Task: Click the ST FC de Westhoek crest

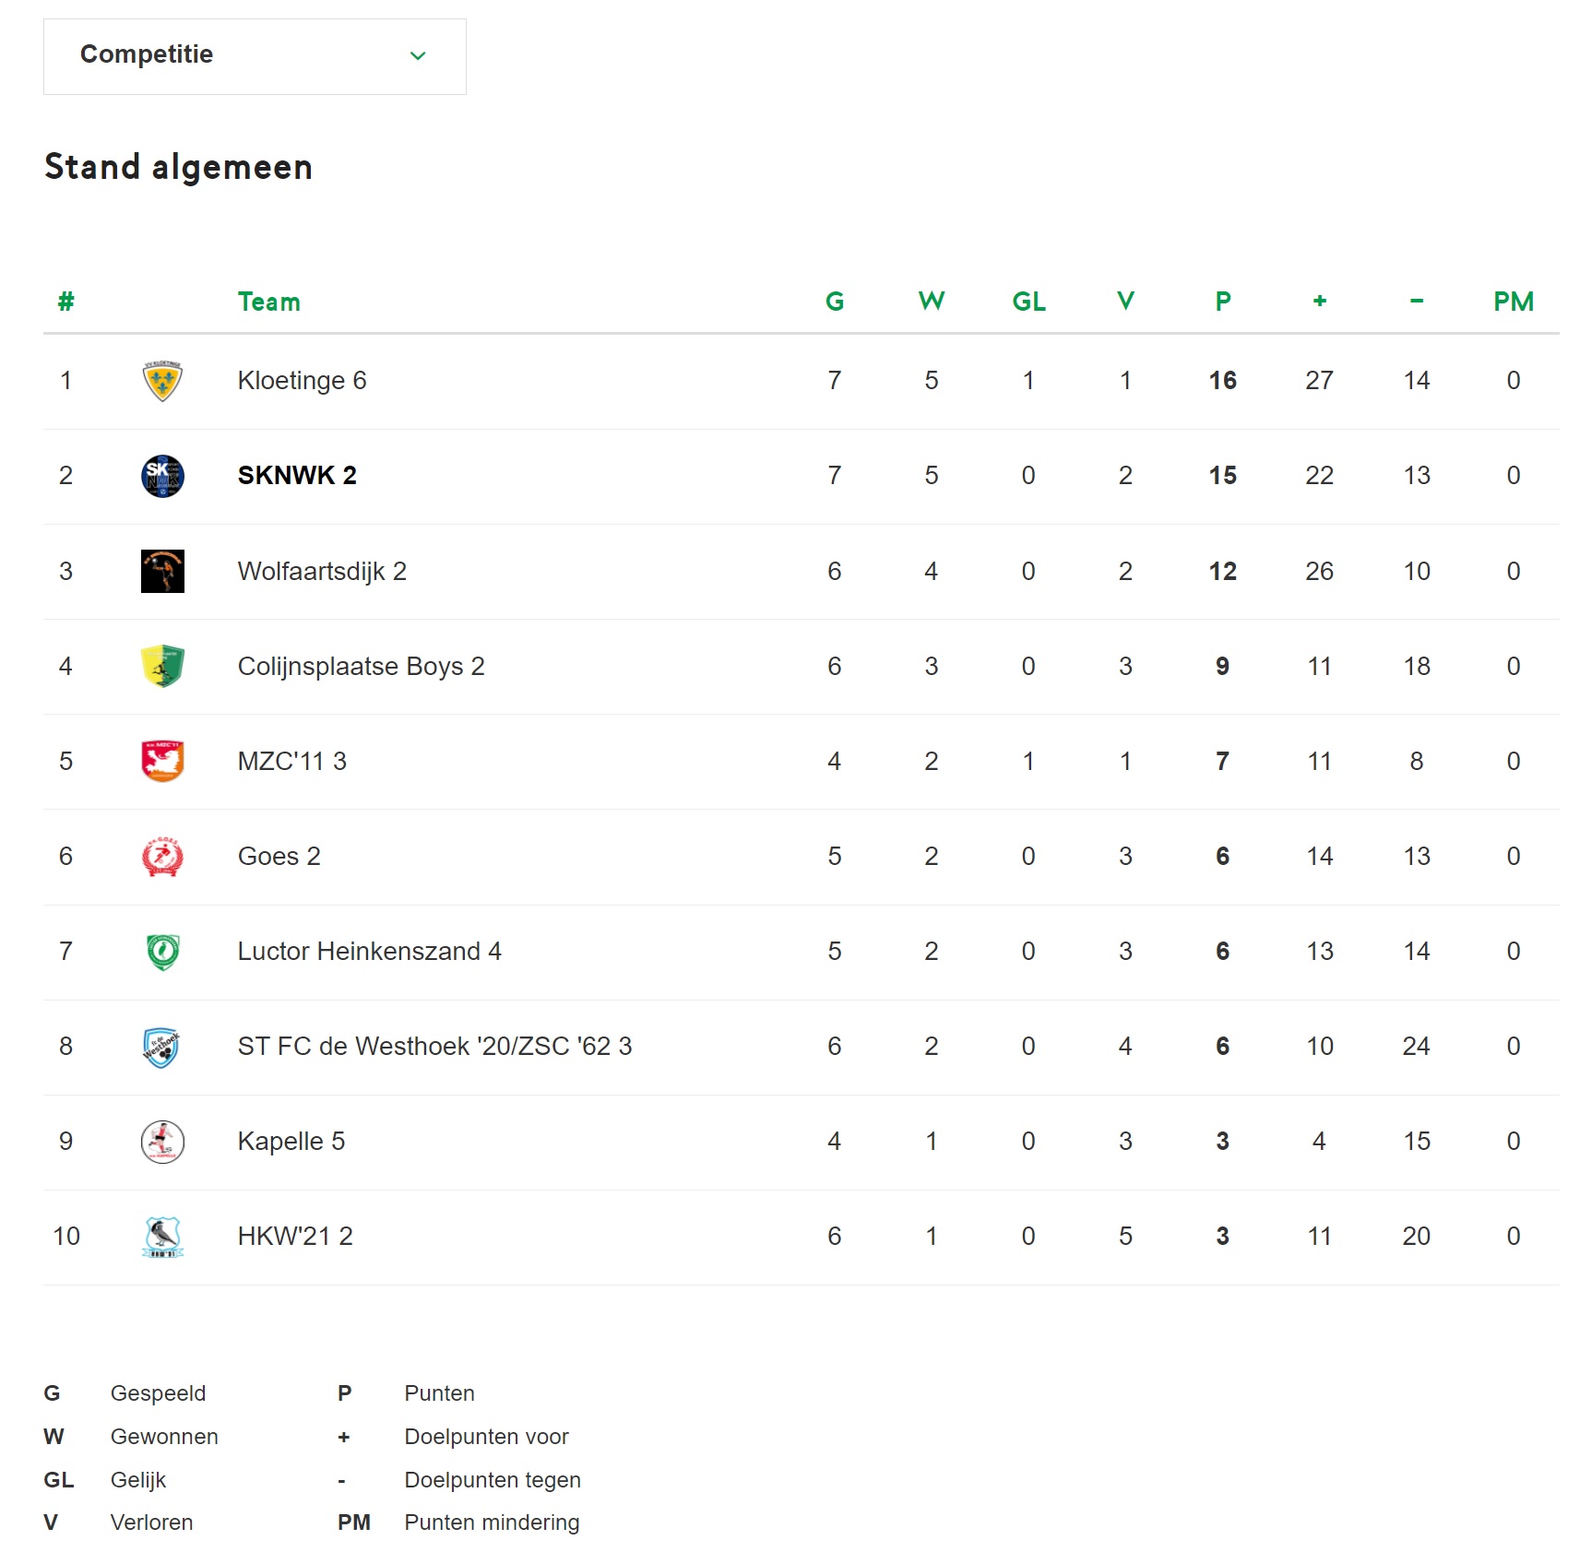Action: pyautogui.click(x=162, y=1047)
